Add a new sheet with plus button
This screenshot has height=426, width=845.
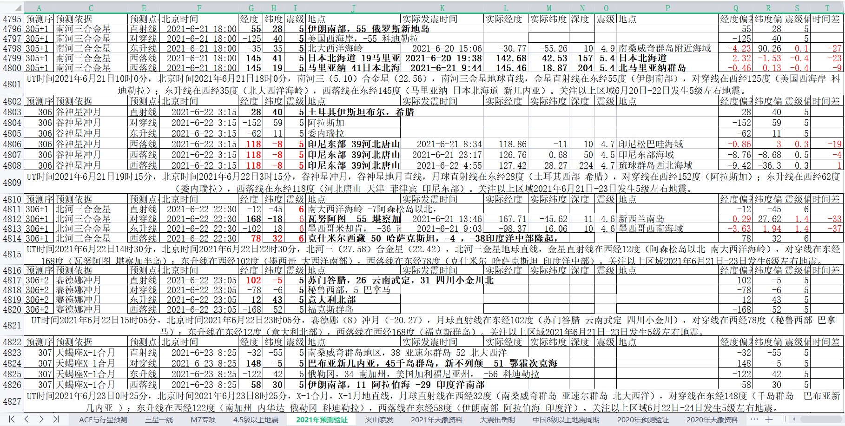769,419
